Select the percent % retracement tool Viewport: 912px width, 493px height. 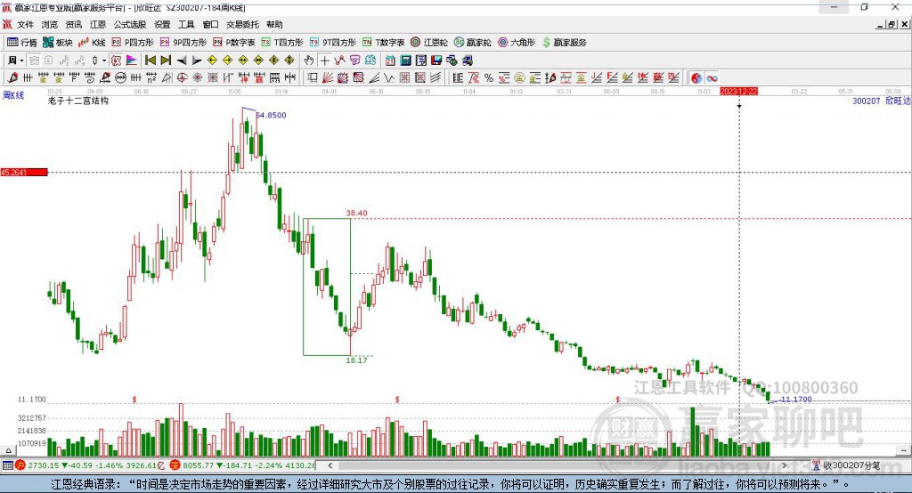tap(489, 78)
